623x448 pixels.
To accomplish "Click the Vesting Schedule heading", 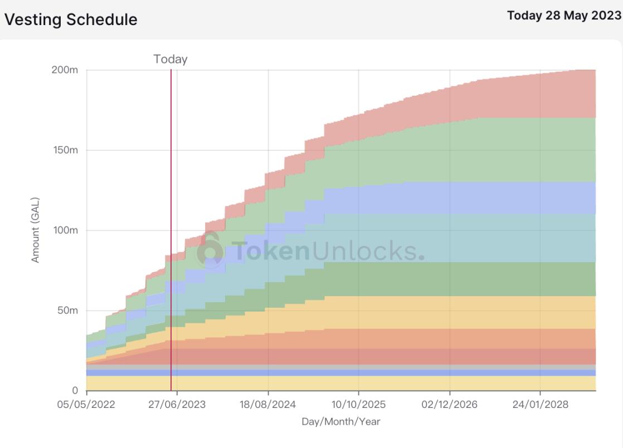I will click(x=71, y=20).
